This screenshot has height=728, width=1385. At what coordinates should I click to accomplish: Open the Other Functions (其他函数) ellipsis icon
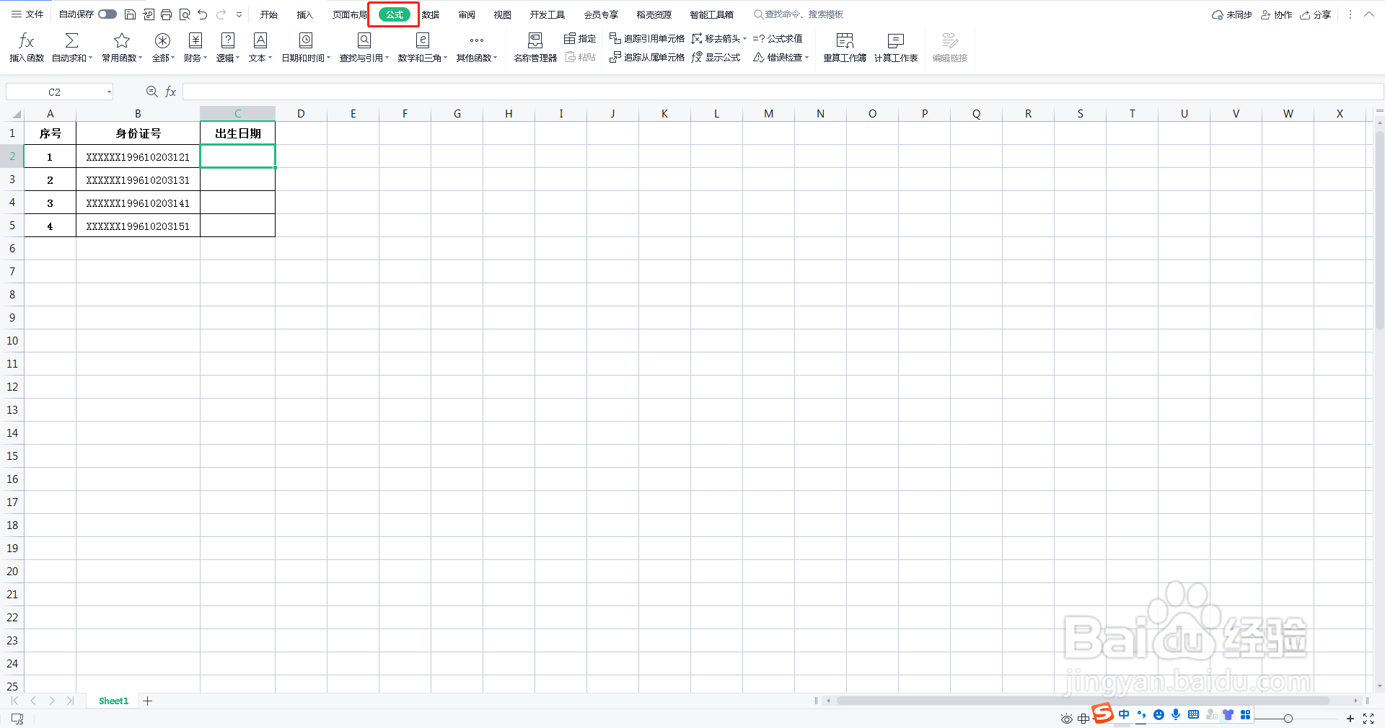[x=477, y=41]
